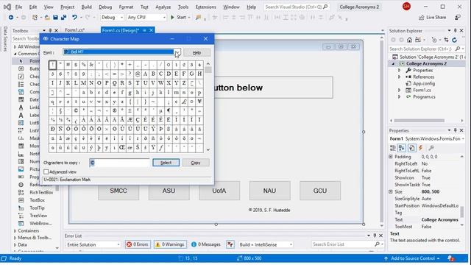Expand the Size property
The image size is (471, 265).
pos(391,191)
